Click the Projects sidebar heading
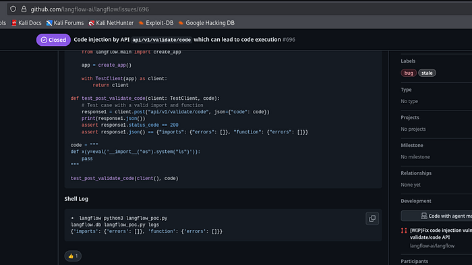472x265 pixels. [410, 117]
